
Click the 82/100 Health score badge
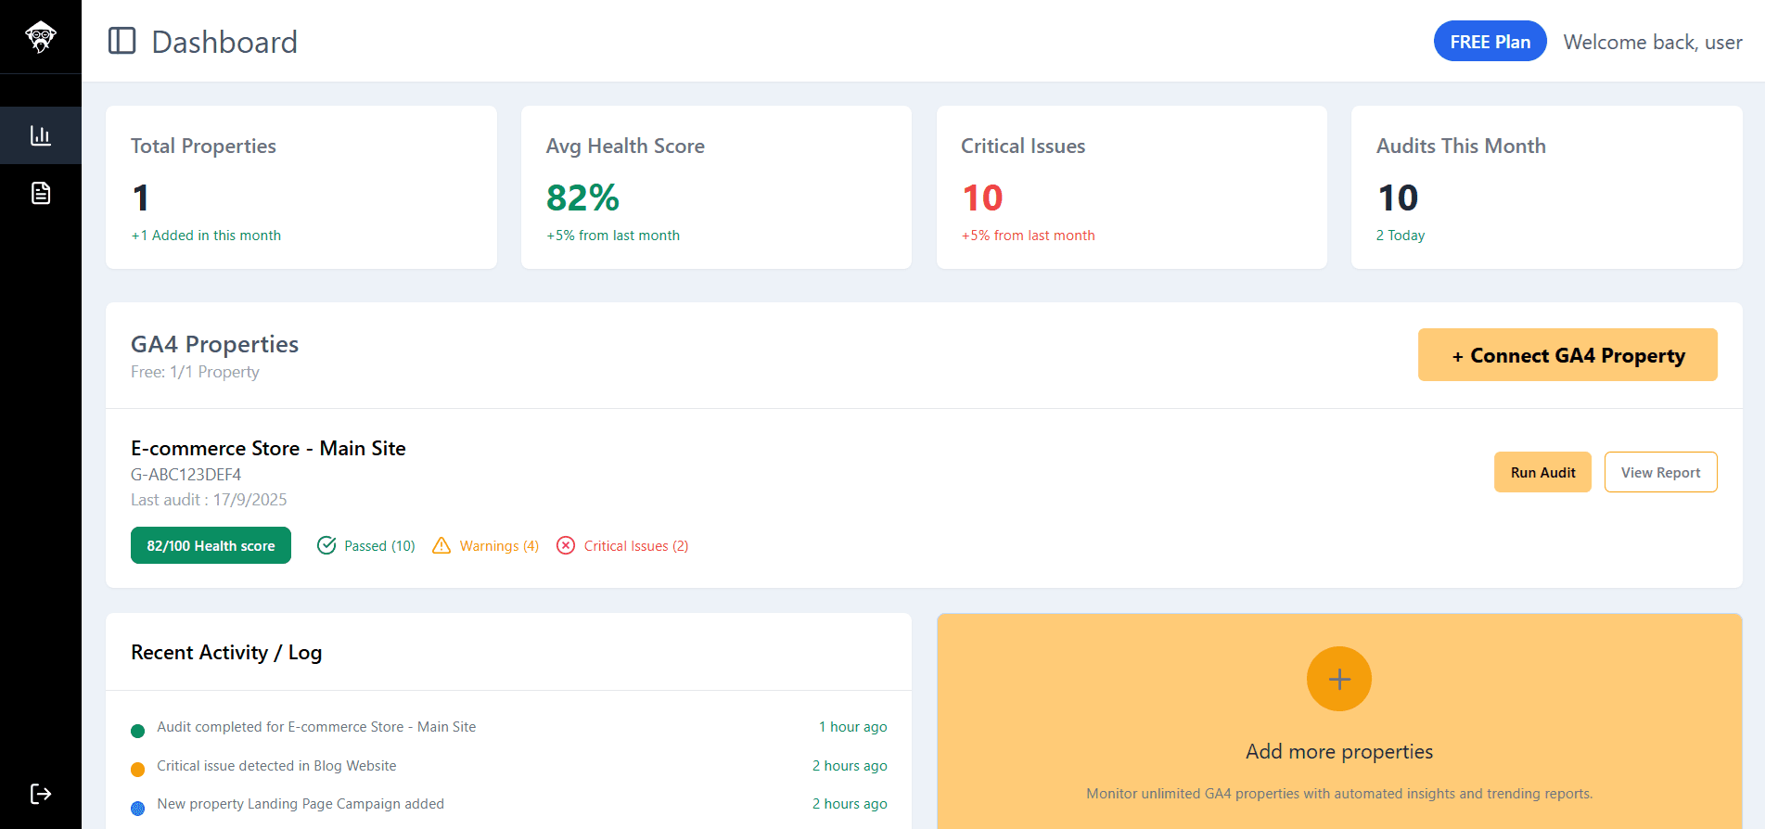pos(211,545)
